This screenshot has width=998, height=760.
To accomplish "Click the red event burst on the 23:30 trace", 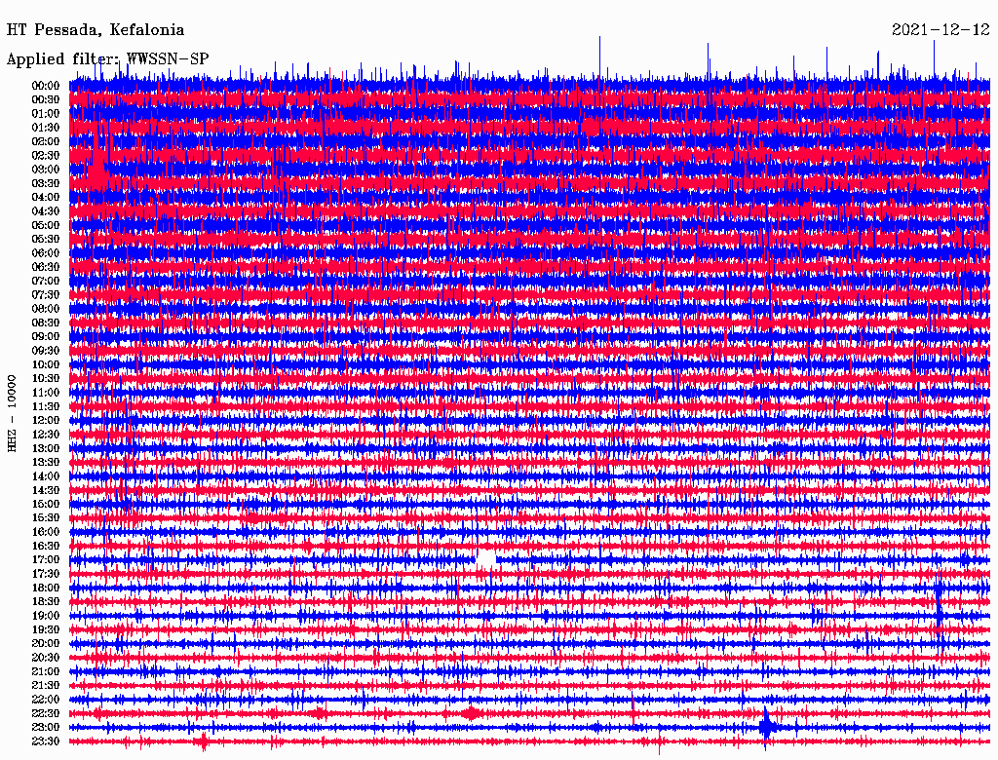I will (204, 741).
